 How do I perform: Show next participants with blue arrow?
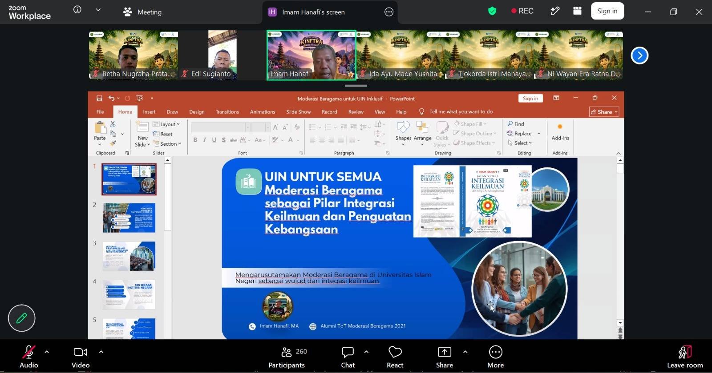point(639,56)
